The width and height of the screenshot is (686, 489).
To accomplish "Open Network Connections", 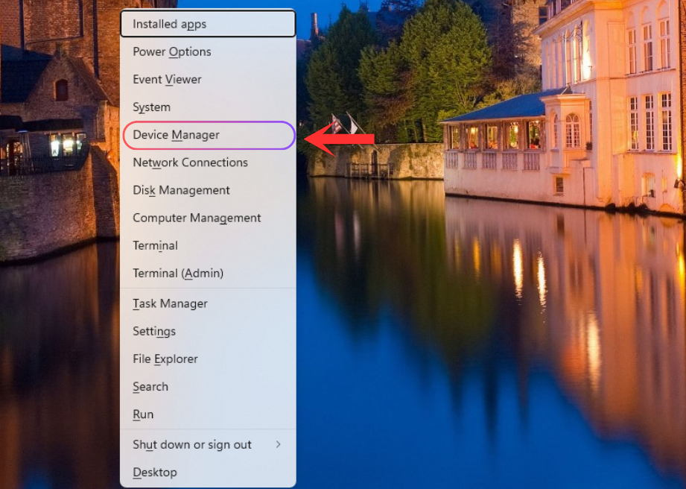I will pos(209,163).
